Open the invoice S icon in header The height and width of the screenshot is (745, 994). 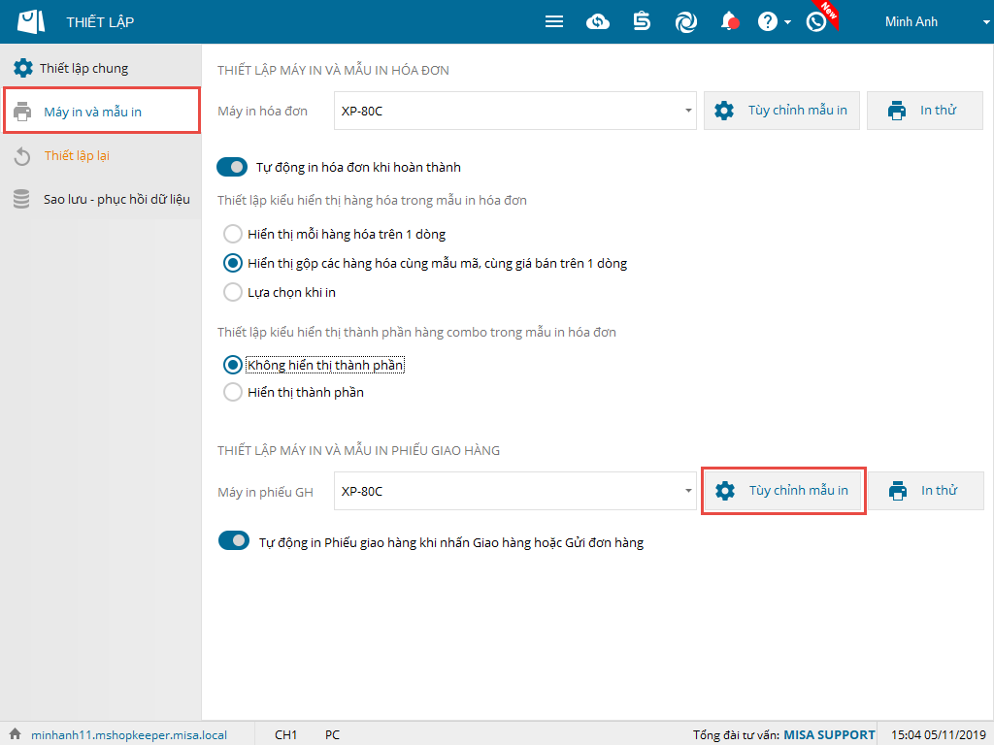[642, 21]
